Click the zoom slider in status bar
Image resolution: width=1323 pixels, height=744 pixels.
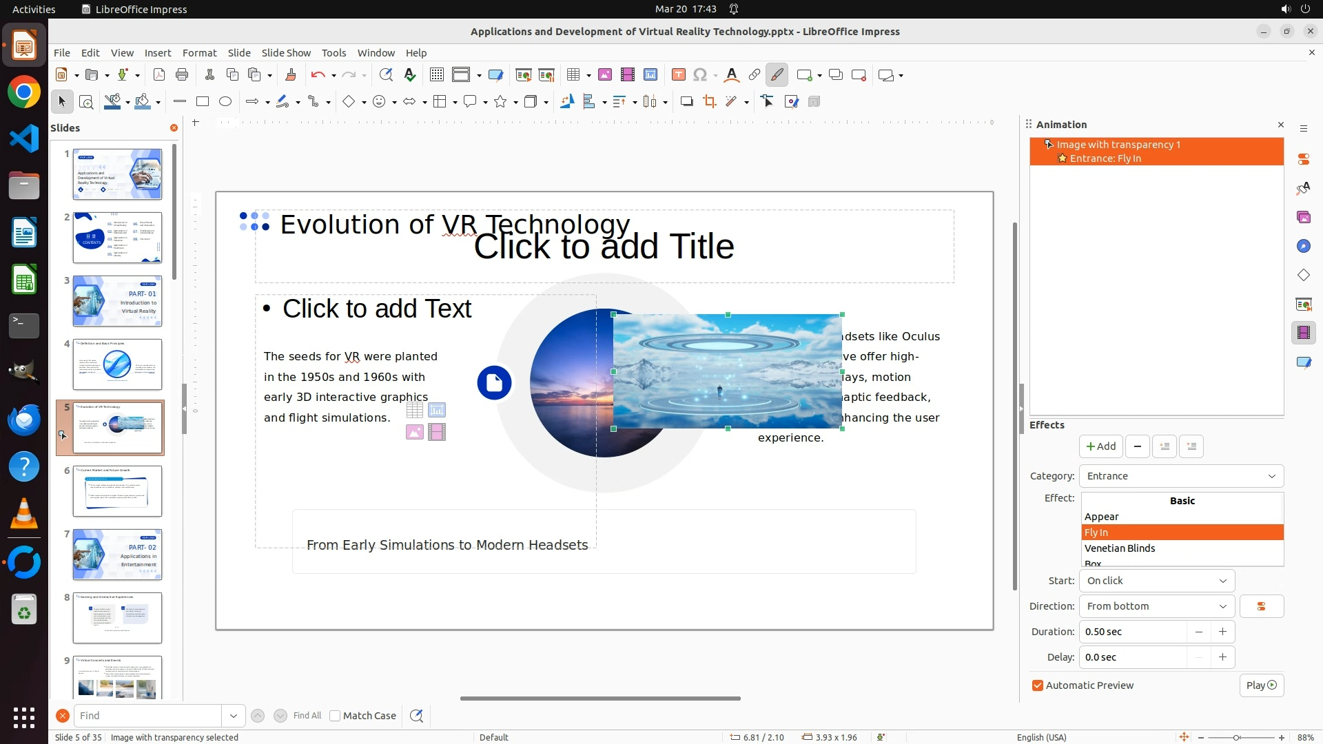coord(1237,737)
